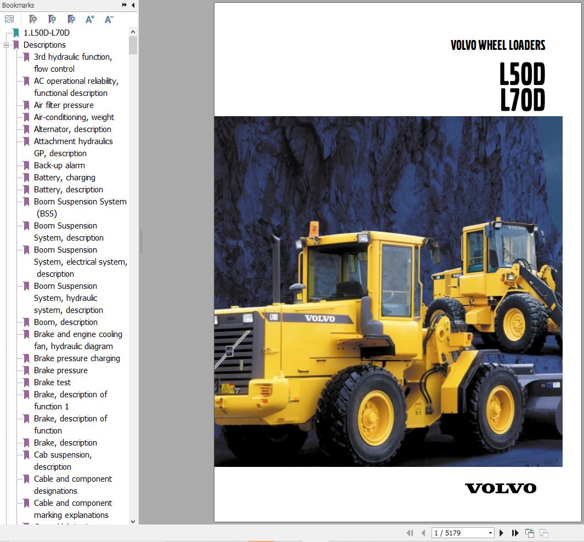The image size is (584, 542).
Task: Go to last page using navigation icon
Action: [515, 532]
